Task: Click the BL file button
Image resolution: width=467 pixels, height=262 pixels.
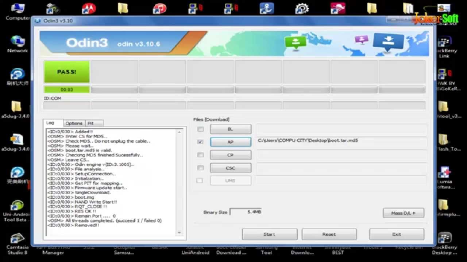Action: (x=231, y=129)
